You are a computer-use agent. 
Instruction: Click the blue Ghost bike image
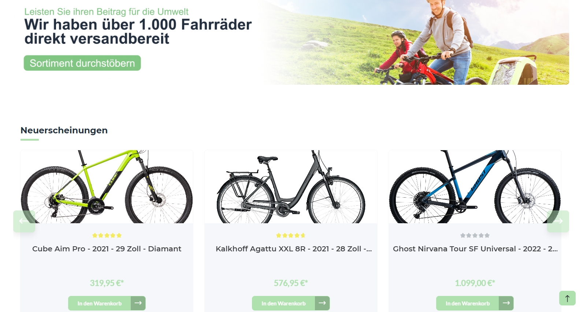[475, 187]
